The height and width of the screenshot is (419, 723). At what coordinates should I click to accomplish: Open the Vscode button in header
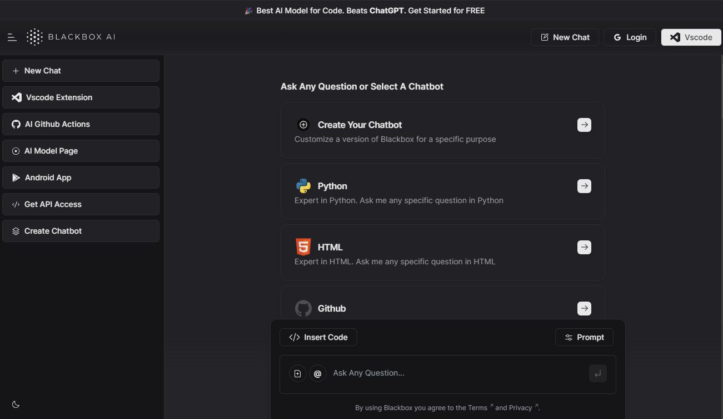(691, 37)
